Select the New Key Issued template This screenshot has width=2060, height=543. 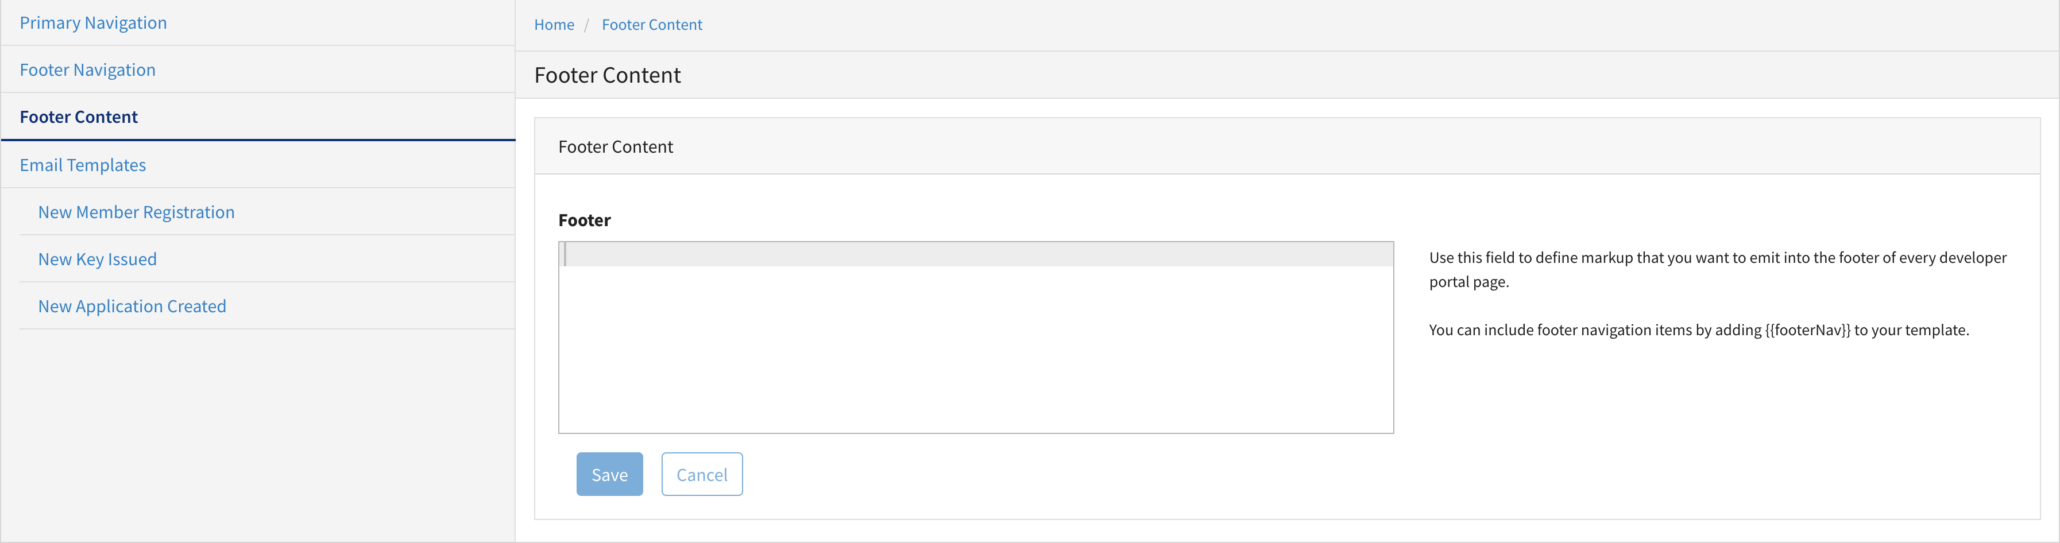[x=96, y=258]
